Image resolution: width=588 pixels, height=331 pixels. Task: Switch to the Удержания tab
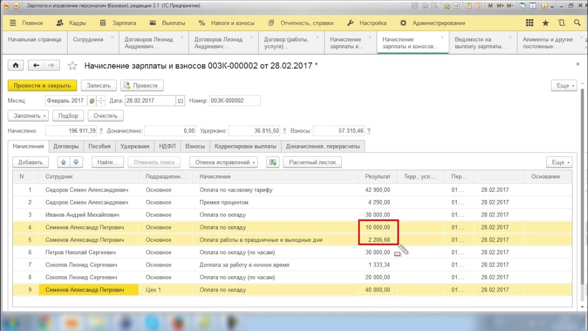[135, 146]
